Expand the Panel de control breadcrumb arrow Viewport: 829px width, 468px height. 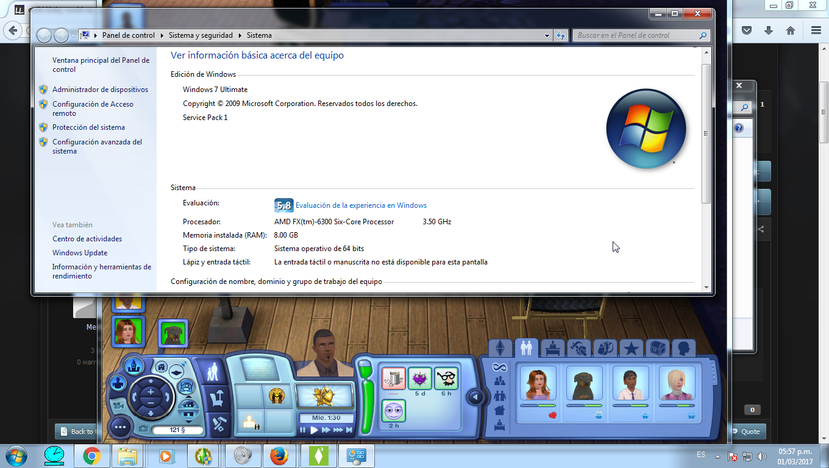[x=162, y=35]
